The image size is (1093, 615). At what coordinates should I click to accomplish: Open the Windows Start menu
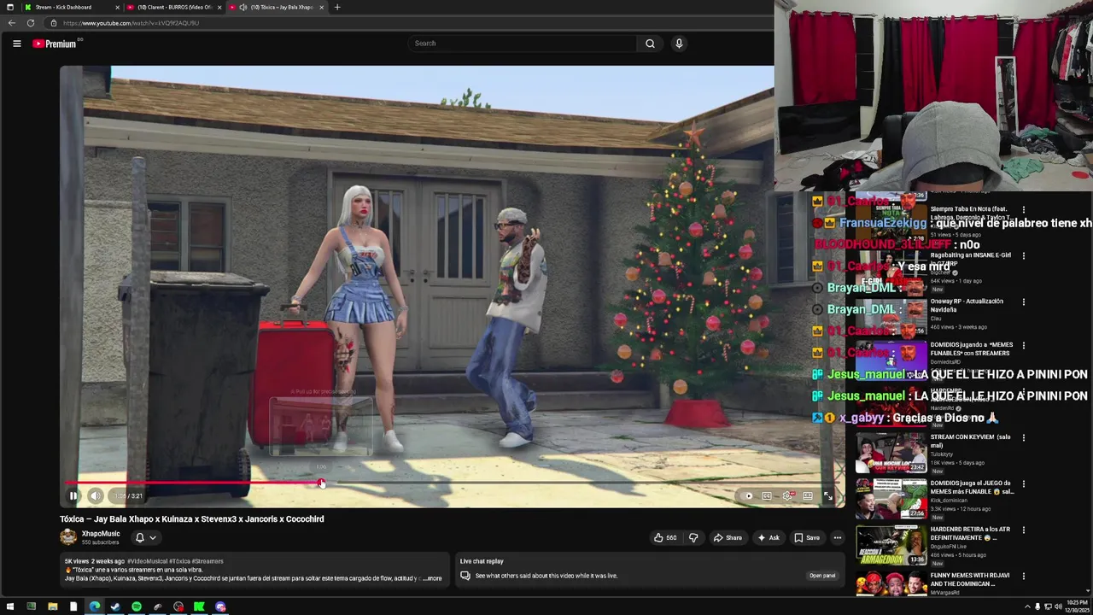10,607
